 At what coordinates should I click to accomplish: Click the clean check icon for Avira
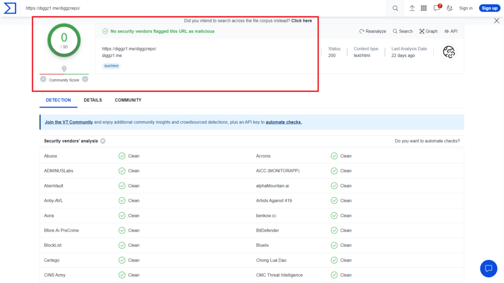(122, 215)
